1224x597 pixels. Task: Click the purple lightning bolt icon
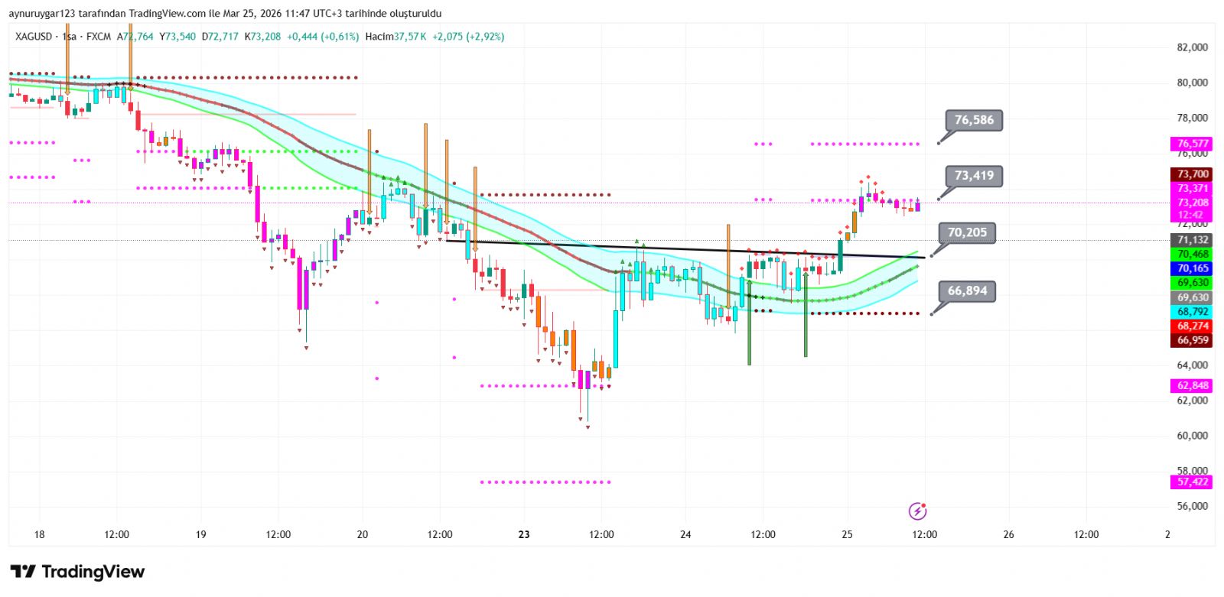917,511
